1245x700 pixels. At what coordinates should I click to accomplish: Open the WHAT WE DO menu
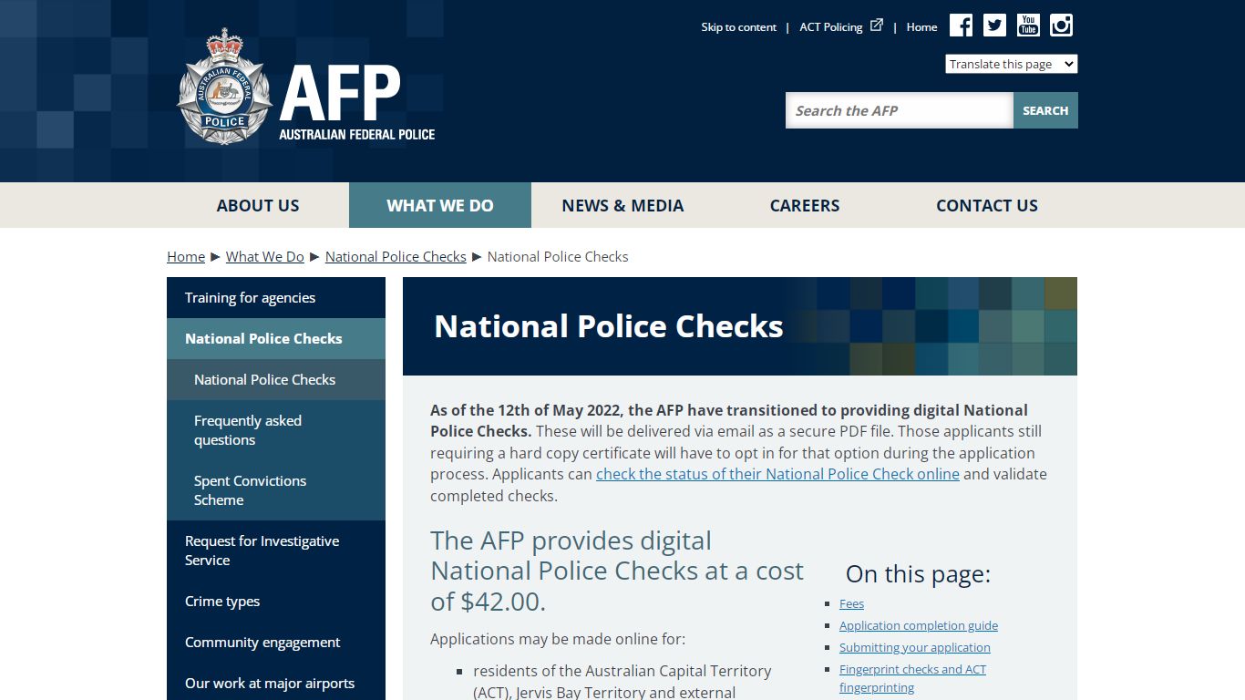coord(440,205)
